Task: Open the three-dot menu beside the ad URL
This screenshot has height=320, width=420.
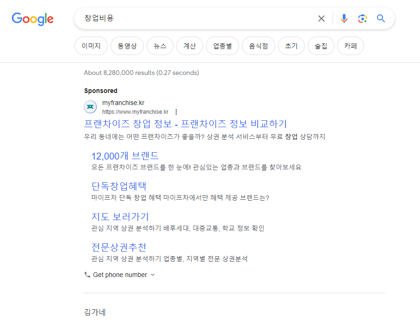Action: [x=176, y=112]
